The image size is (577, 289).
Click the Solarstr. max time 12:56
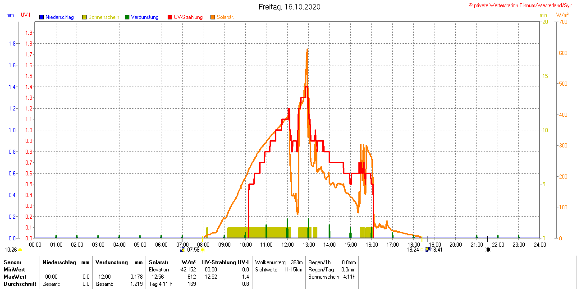(157, 276)
